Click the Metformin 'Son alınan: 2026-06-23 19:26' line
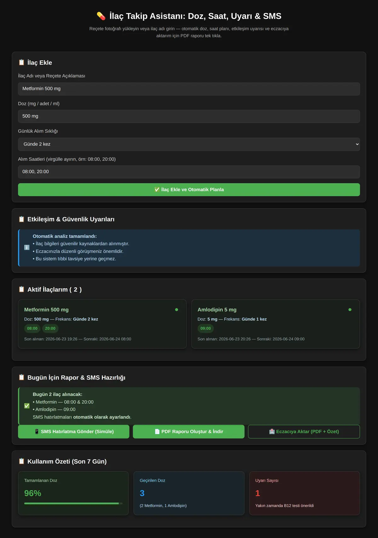378x538 pixels. (77, 339)
